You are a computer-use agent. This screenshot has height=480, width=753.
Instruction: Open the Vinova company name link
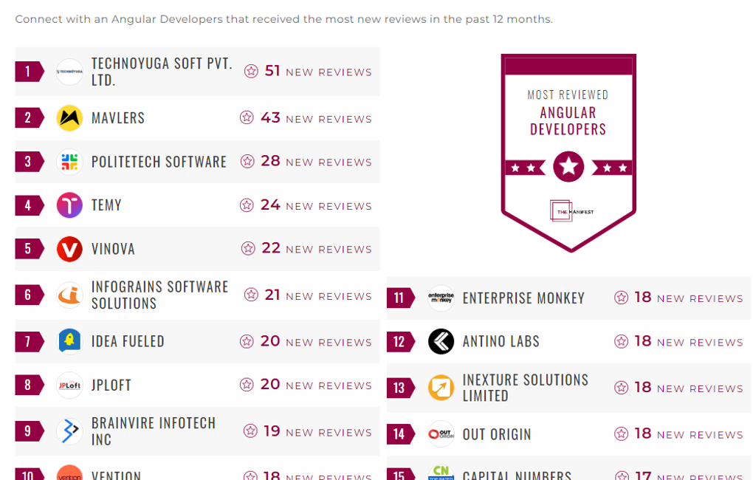113,249
